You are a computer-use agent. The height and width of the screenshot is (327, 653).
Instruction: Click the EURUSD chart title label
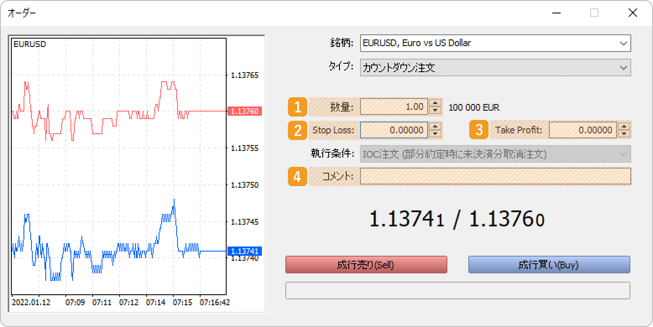30,44
